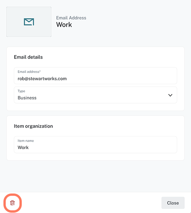Click the Email details section heading

point(28,57)
